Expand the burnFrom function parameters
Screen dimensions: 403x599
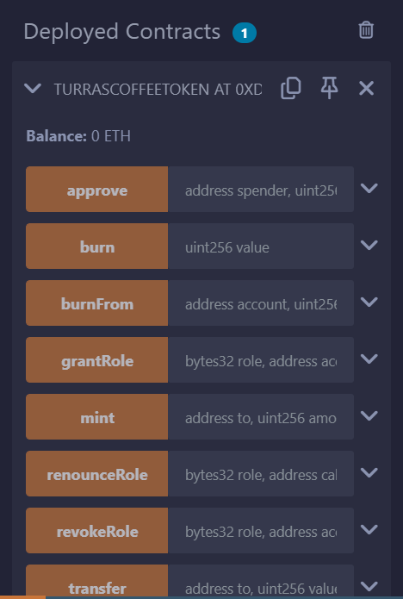click(369, 303)
